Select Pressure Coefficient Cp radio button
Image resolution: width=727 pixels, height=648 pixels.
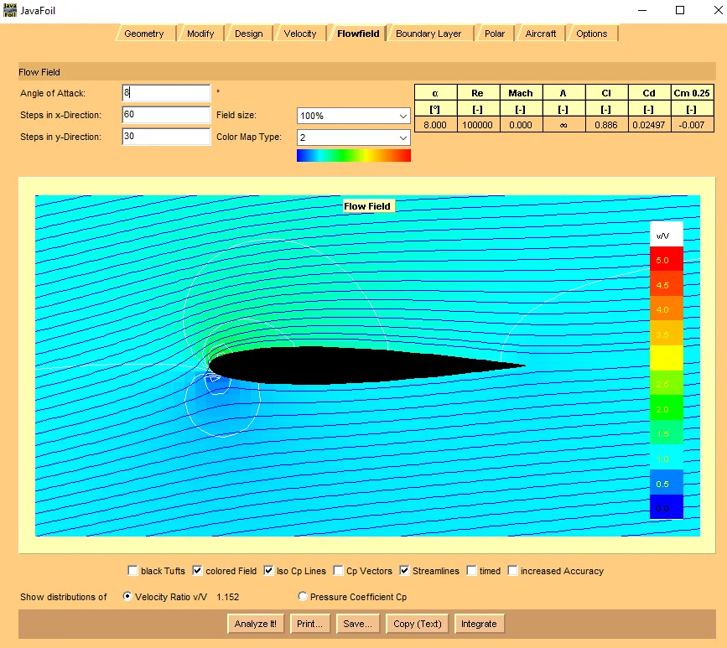tap(303, 597)
